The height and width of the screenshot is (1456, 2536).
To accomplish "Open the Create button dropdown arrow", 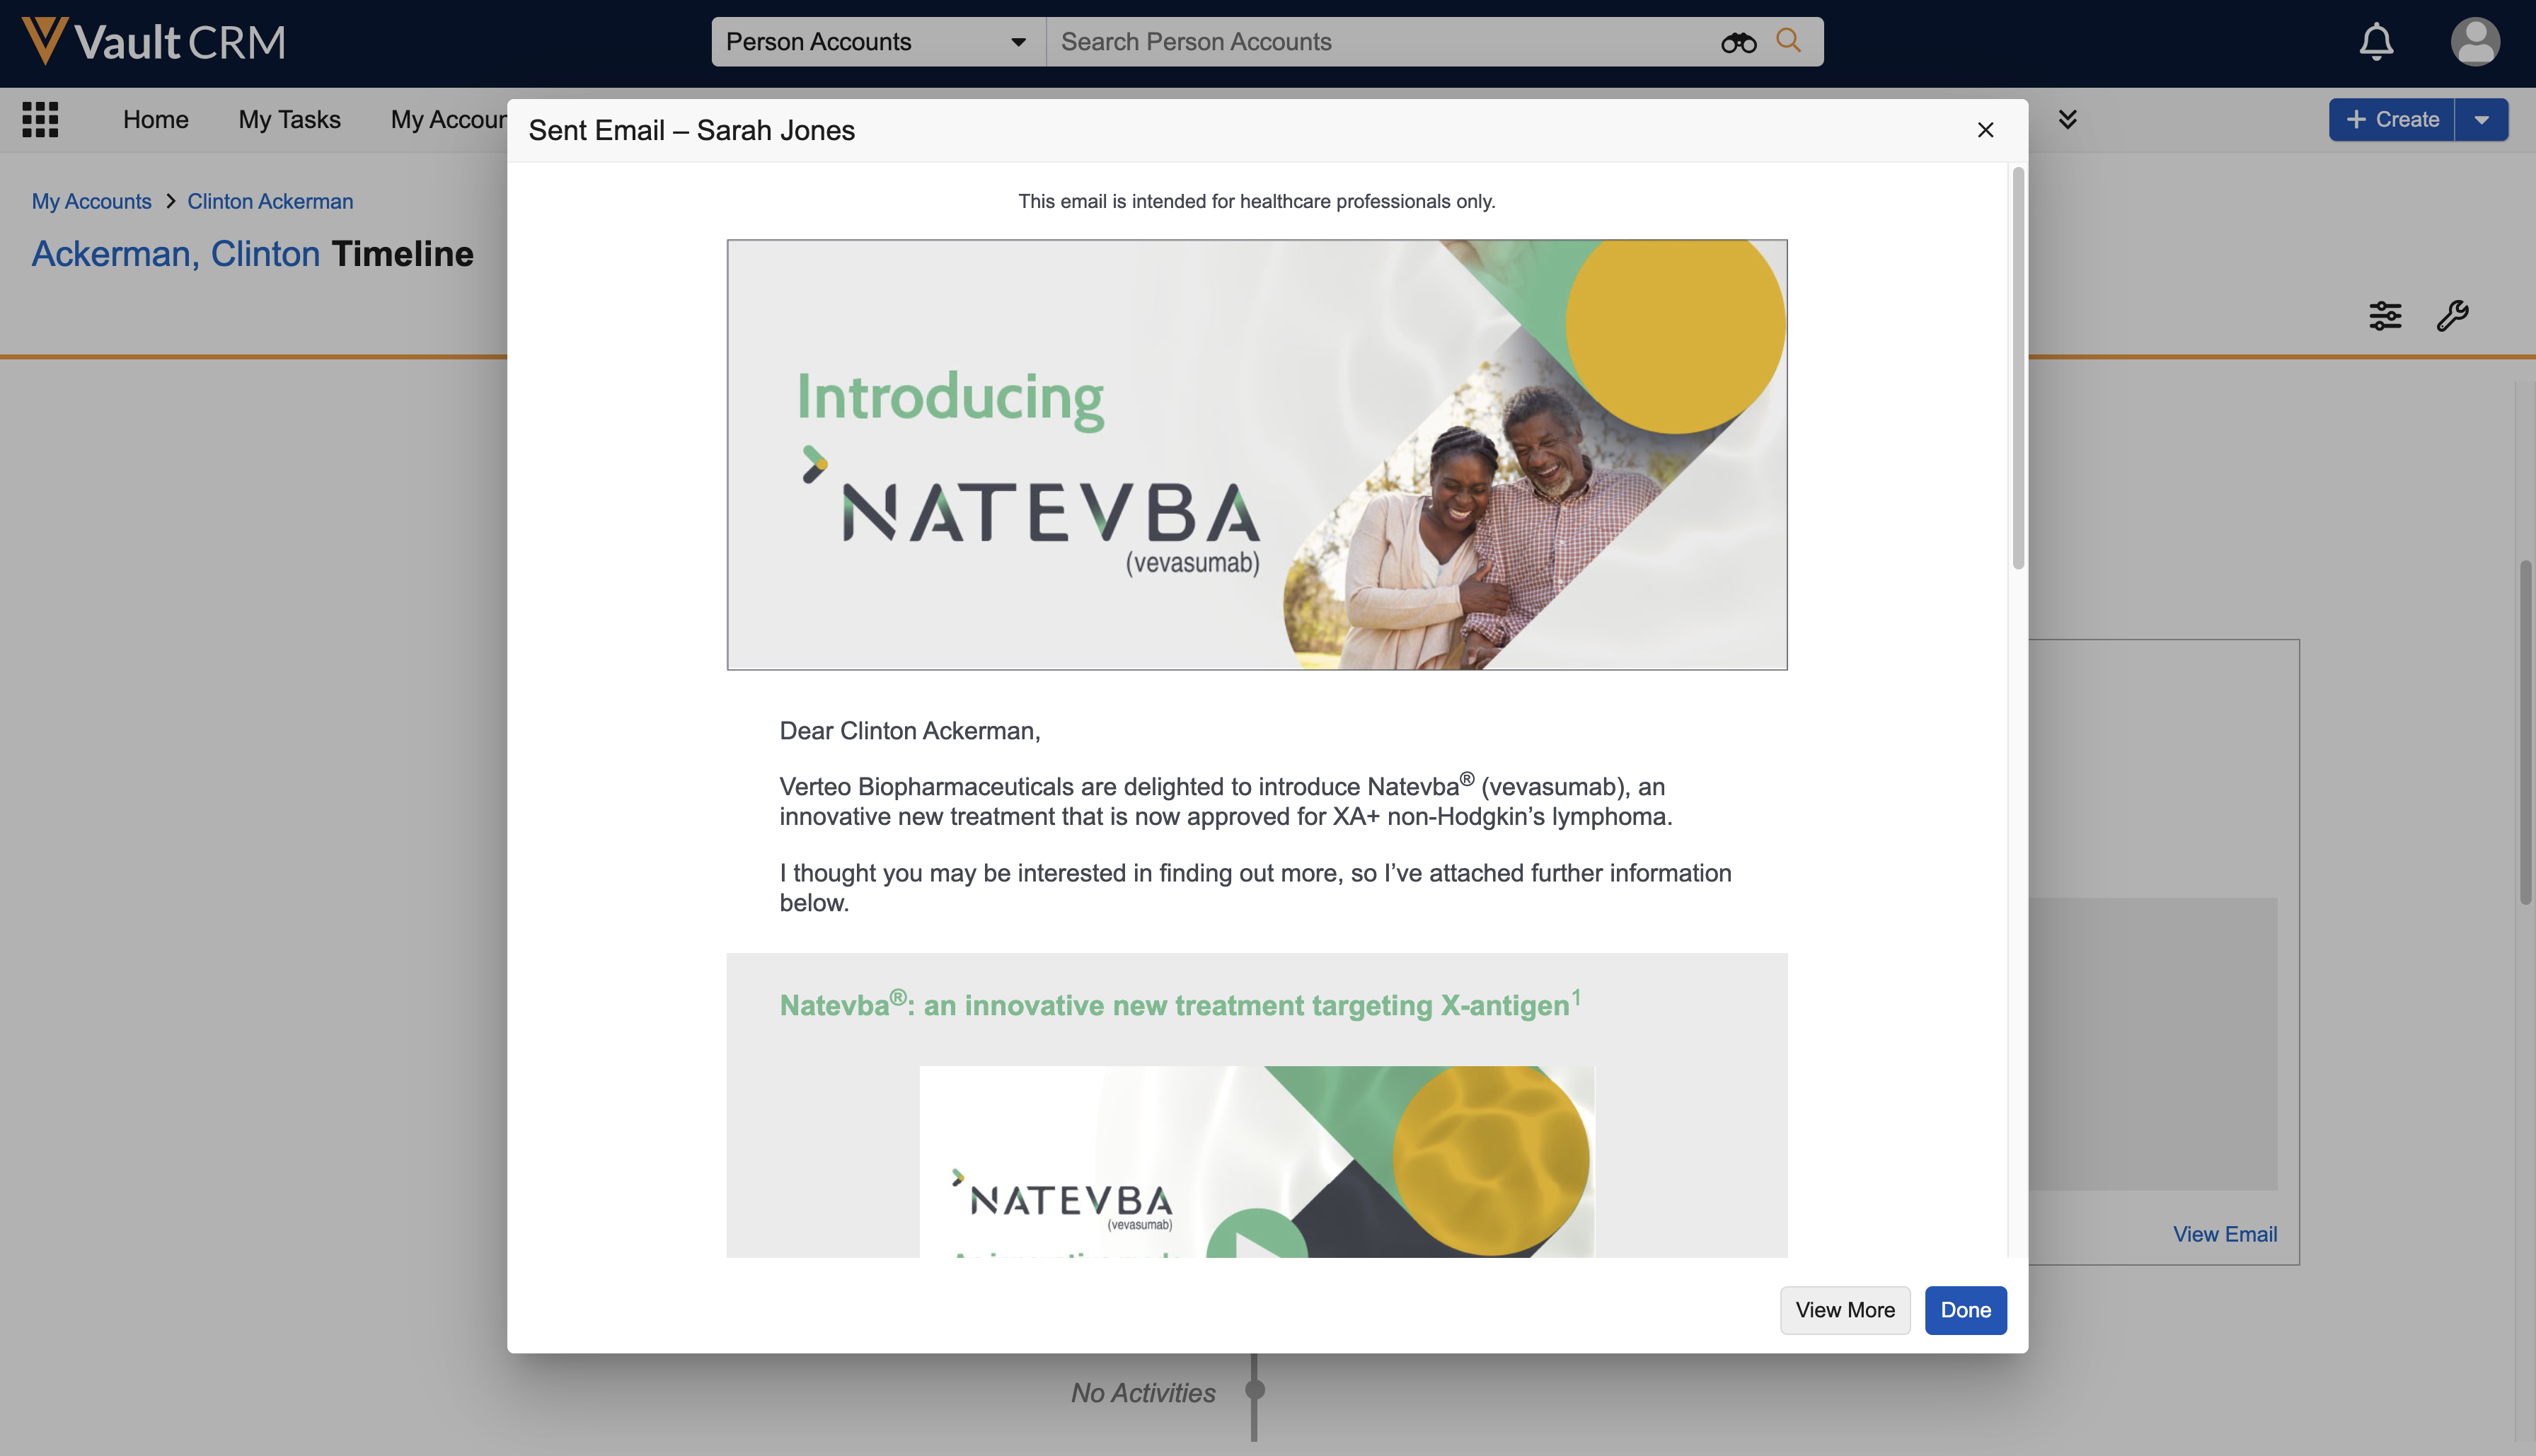I will tap(2481, 119).
